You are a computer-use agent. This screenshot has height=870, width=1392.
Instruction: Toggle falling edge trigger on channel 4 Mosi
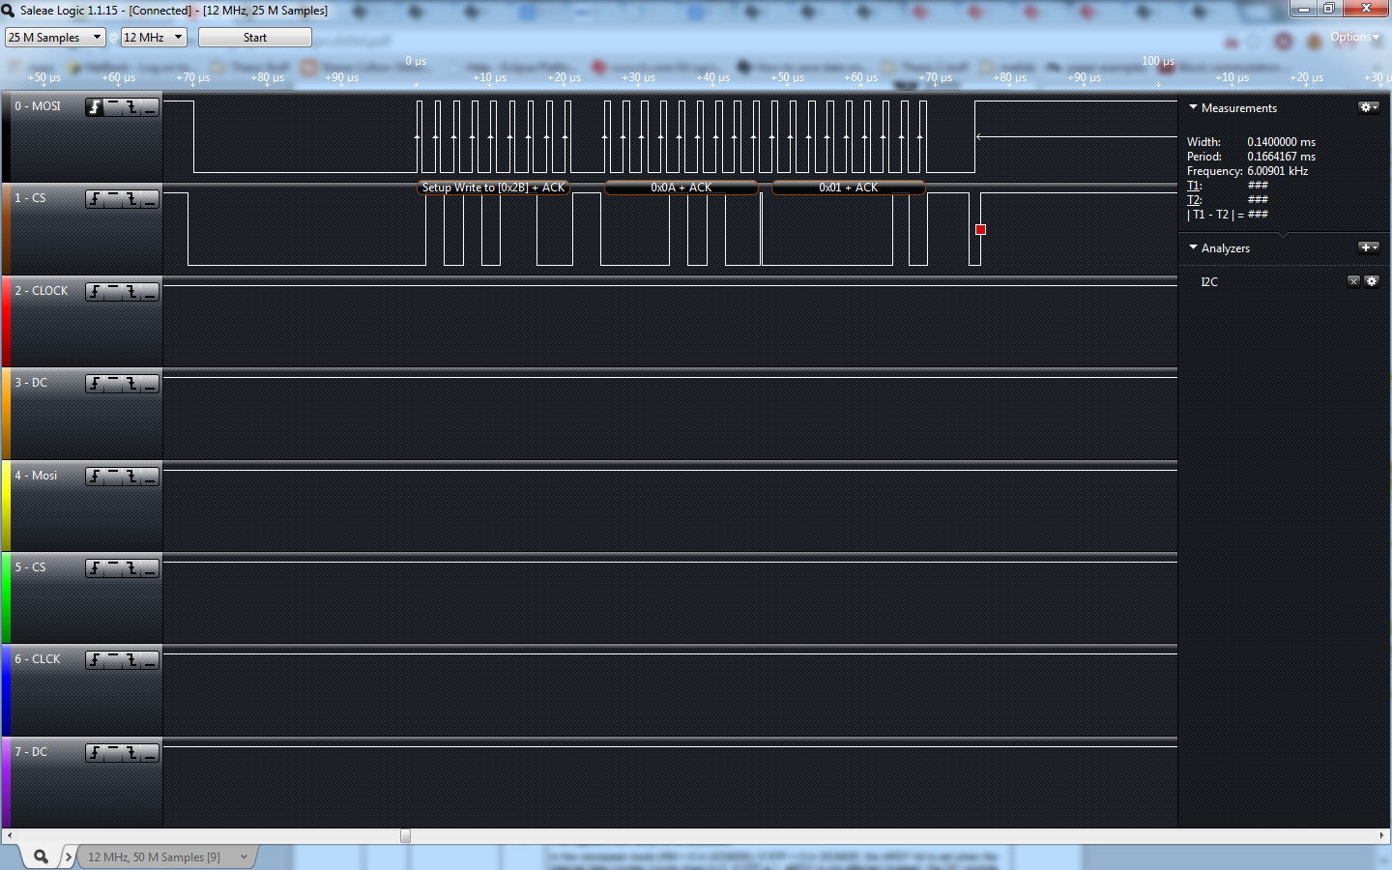point(131,477)
